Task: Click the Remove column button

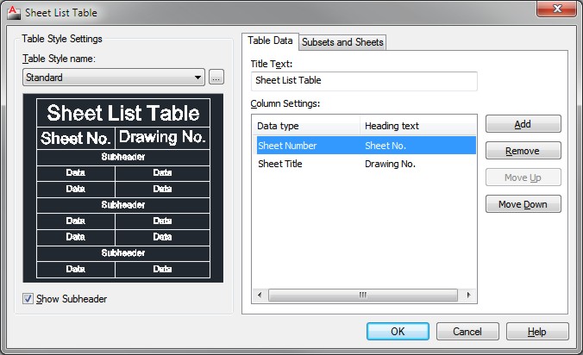Action: point(523,151)
